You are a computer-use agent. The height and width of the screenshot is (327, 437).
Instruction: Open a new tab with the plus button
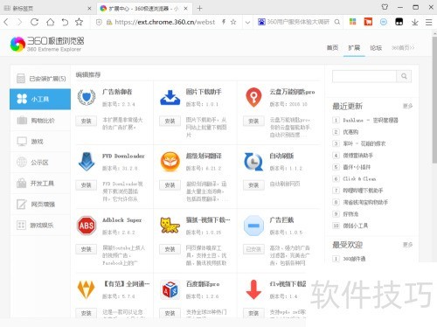199,9
